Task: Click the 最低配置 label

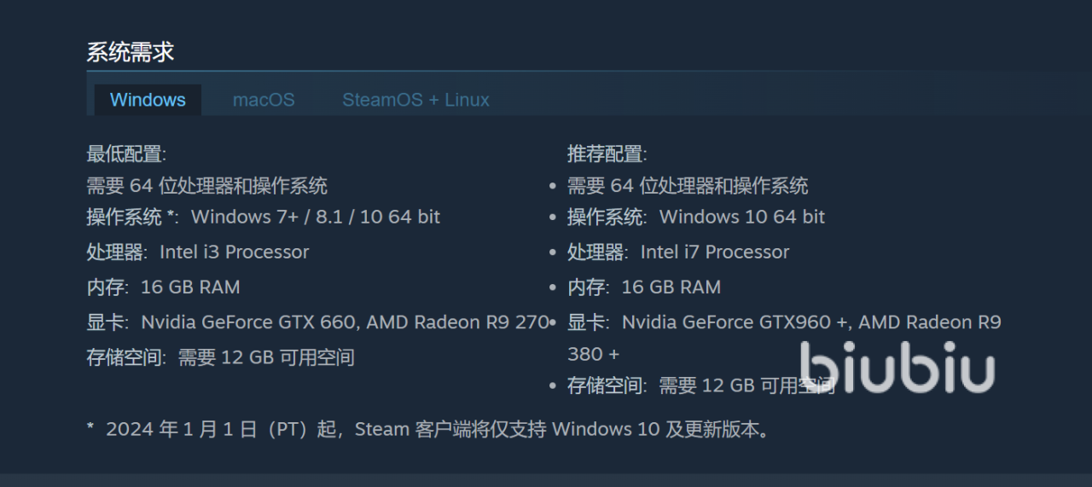Action: click(126, 154)
